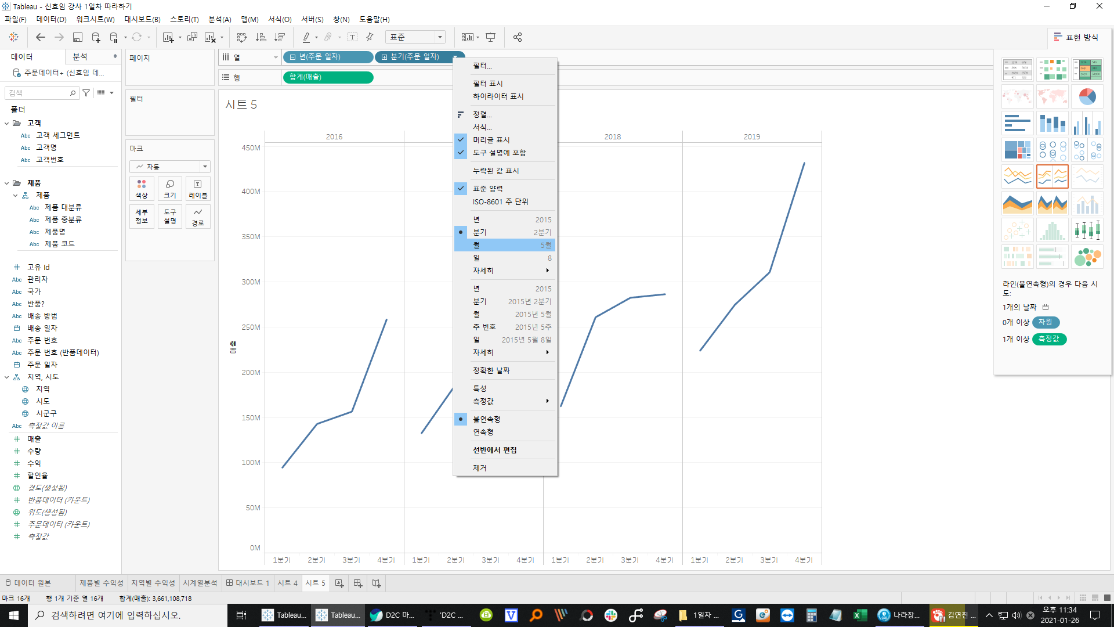The image size is (1114, 627).
Task: Click the duplicate sheet toolbar icon
Action: [x=193, y=37]
